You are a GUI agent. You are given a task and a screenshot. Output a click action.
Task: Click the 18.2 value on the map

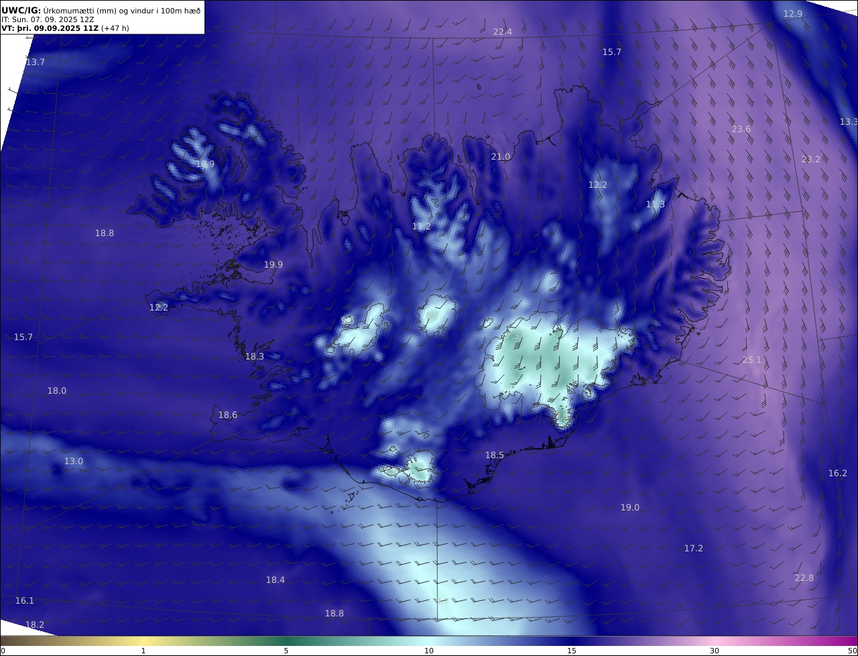pos(34,624)
